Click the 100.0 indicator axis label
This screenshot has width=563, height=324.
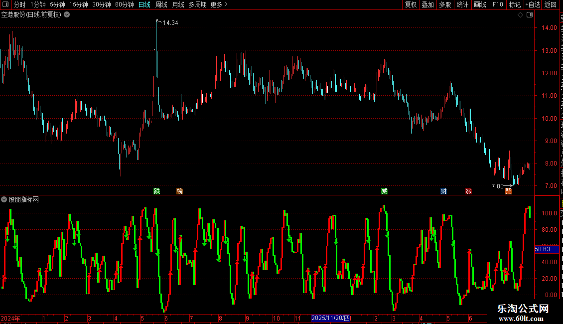(x=550, y=213)
